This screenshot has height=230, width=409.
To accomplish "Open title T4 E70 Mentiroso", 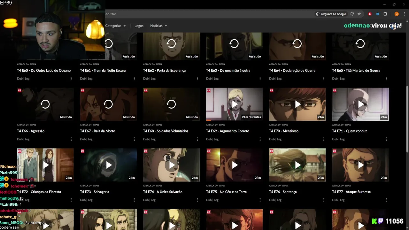I will pyautogui.click(x=284, y=131).
